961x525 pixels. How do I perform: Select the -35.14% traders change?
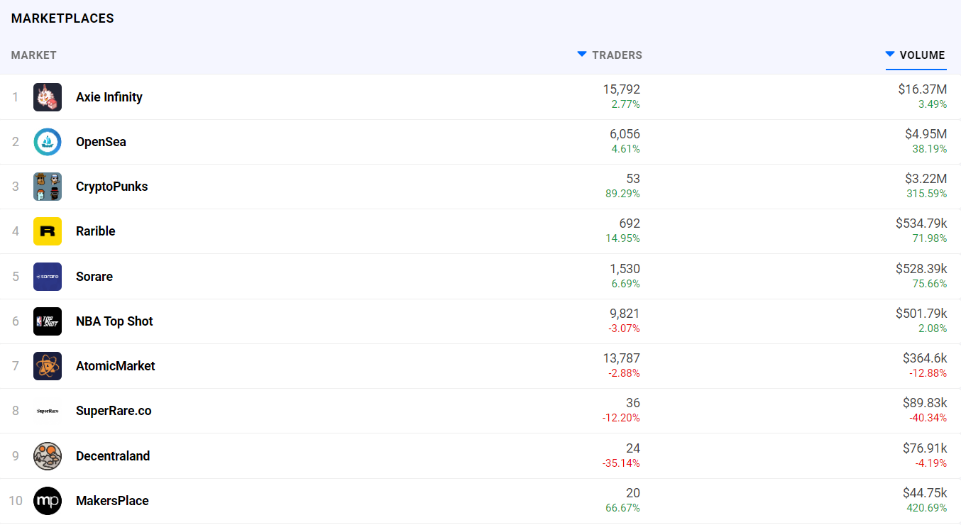621,463
